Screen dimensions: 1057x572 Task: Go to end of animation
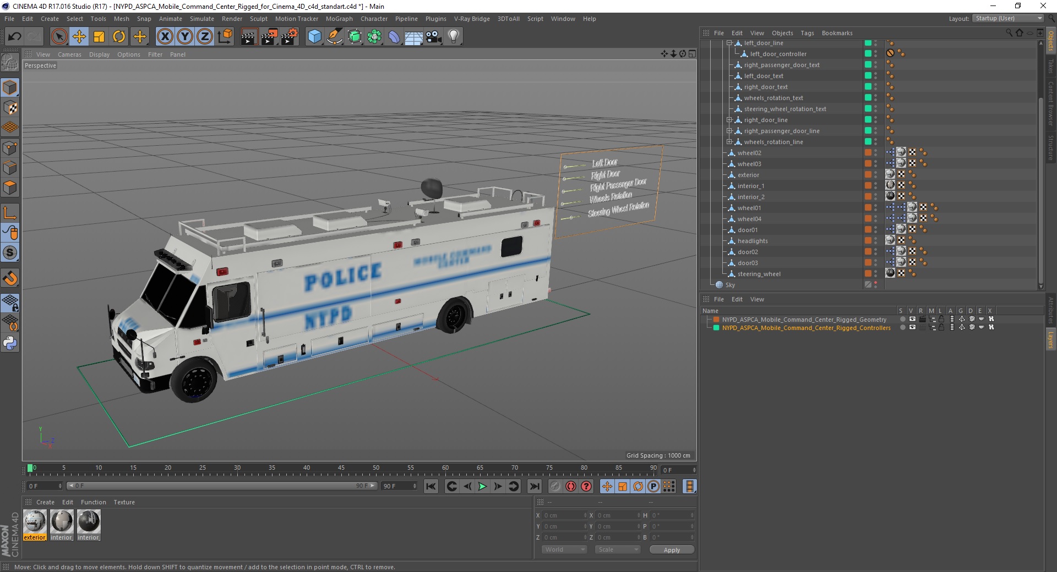534,486
